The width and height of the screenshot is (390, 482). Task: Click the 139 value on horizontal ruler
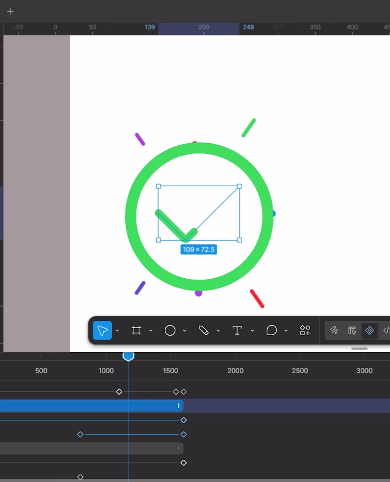click(150, 27)
